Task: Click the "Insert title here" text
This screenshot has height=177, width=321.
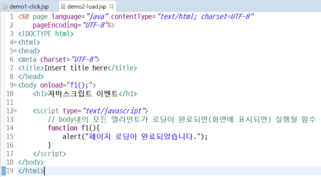Action: pyautogui.click(x=76, y=68)
